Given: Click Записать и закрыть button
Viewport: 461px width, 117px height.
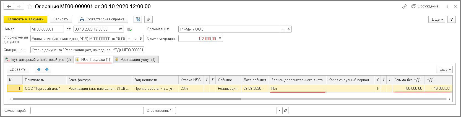Looking at the screenshot, I should click(25, 19).
